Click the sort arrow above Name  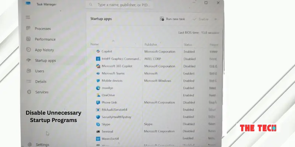(113, 41)
